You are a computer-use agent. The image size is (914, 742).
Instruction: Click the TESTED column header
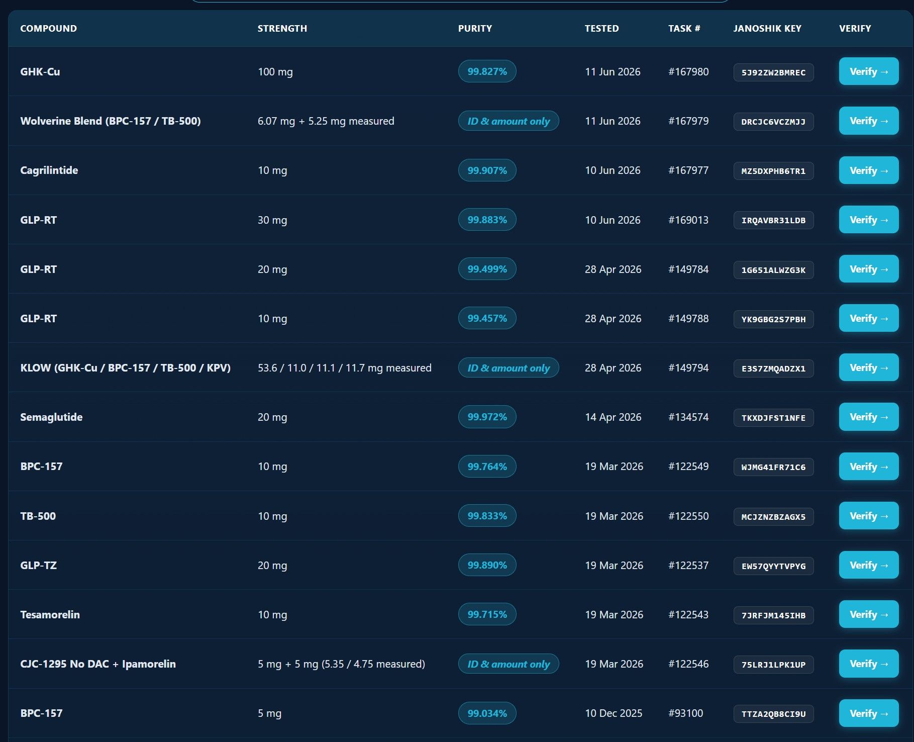point(601,29)
